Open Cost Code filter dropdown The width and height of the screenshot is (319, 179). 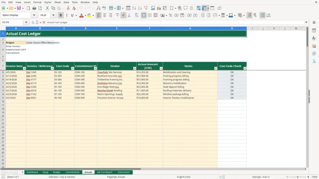click(73, 68)
